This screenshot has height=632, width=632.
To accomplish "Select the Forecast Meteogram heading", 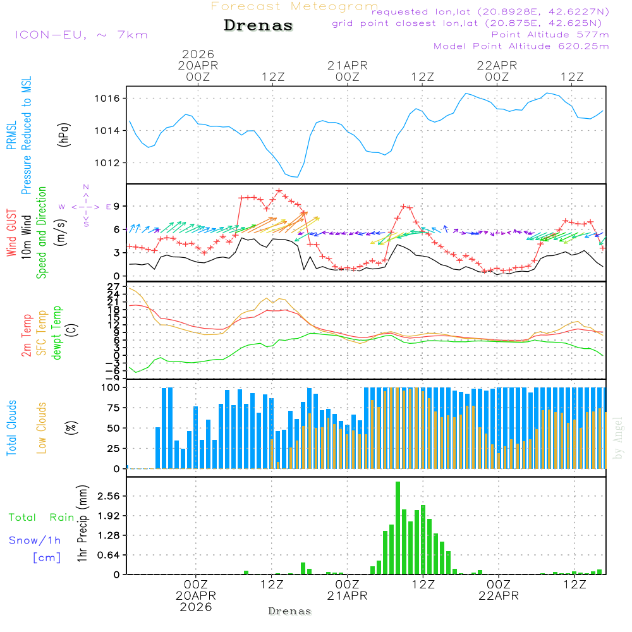I will pos(295,6).
